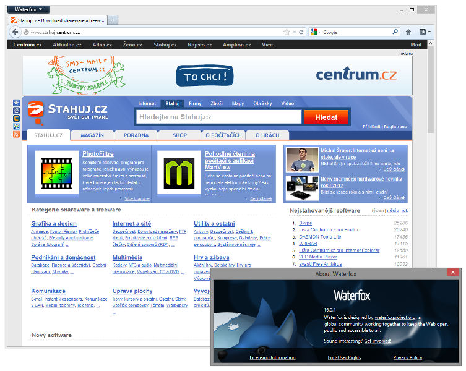Open the Waterfox application menu button

[28, 9]
